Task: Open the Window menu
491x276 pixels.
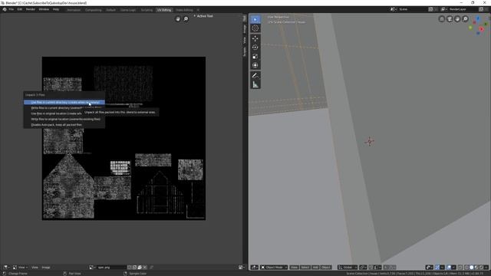Action: (44, 9)
